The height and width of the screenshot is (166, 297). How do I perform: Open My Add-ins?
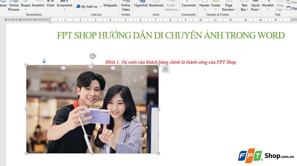87,6
